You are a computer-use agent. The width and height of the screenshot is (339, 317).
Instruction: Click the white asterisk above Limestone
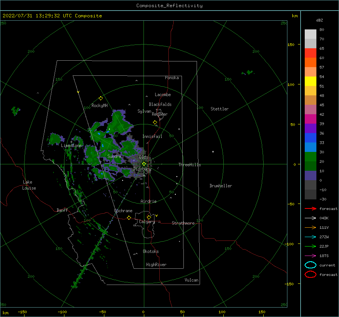(x=71, y=142)
